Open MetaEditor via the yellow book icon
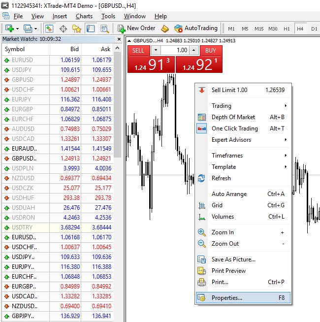The width and height of the screenshot is (320, 322). 165,29
